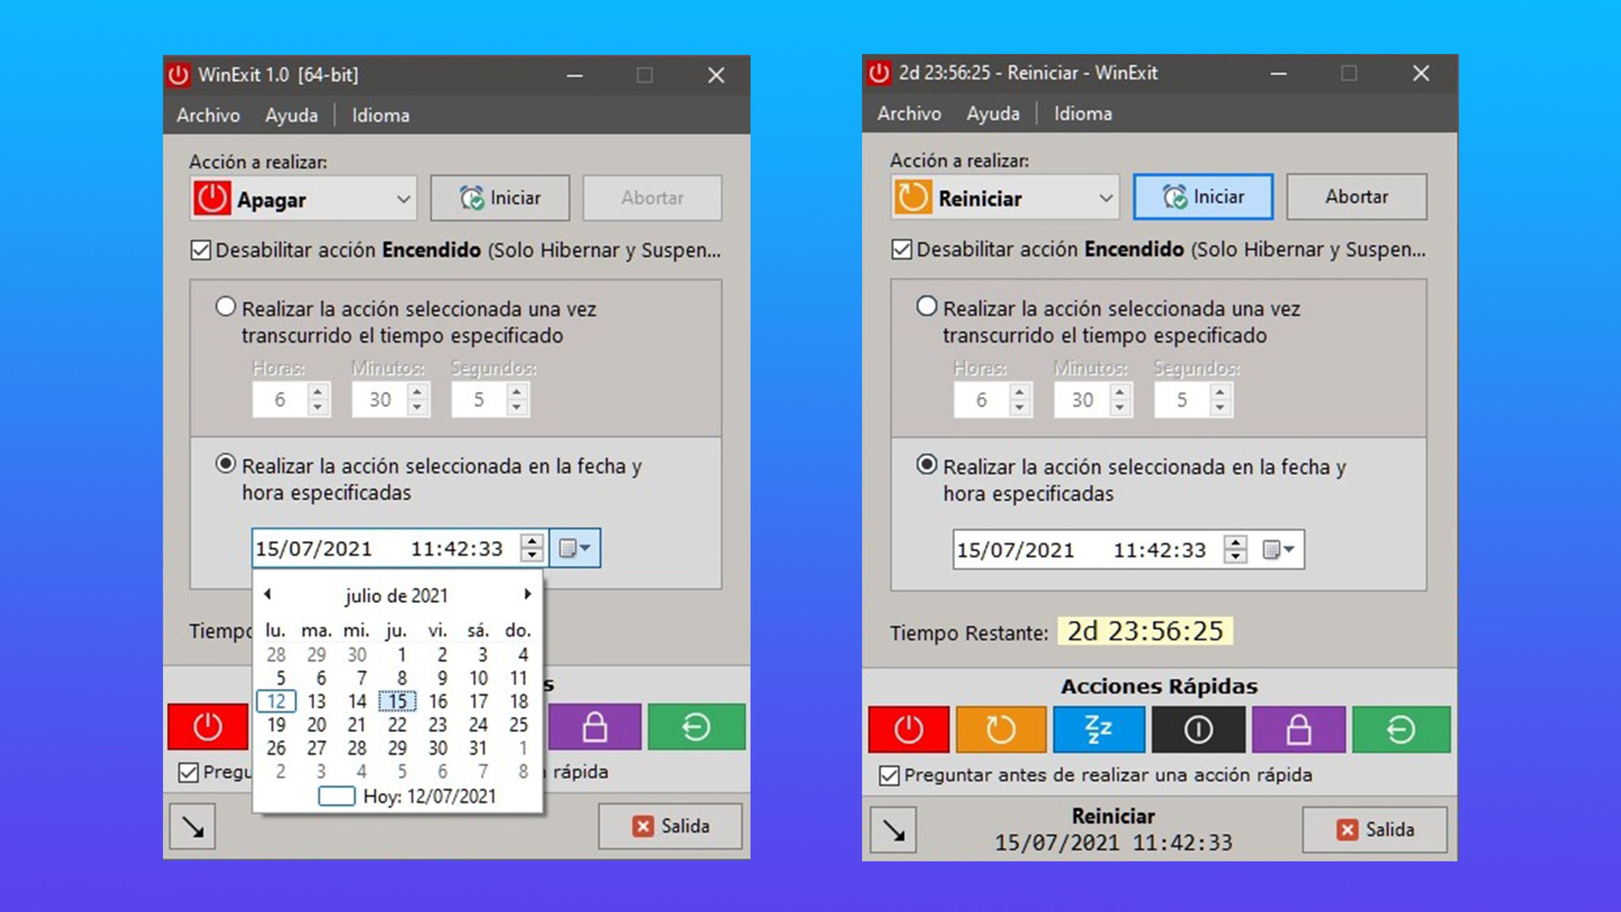Viewport: 1621px width, 912px height.
Task: Select elapsed-time radio option in right window
Action: (x=926, y=307)
